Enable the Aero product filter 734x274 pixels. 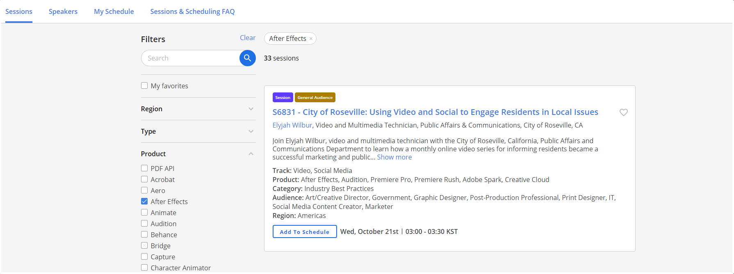(144, 190)
